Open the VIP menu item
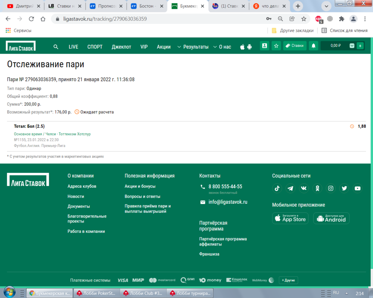 (x=144, y=47)
